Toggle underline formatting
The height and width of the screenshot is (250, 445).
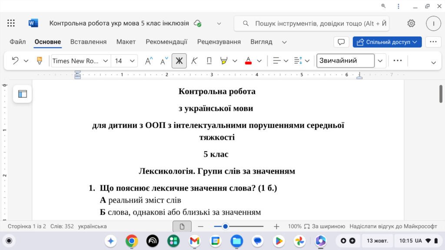[209, 61]
